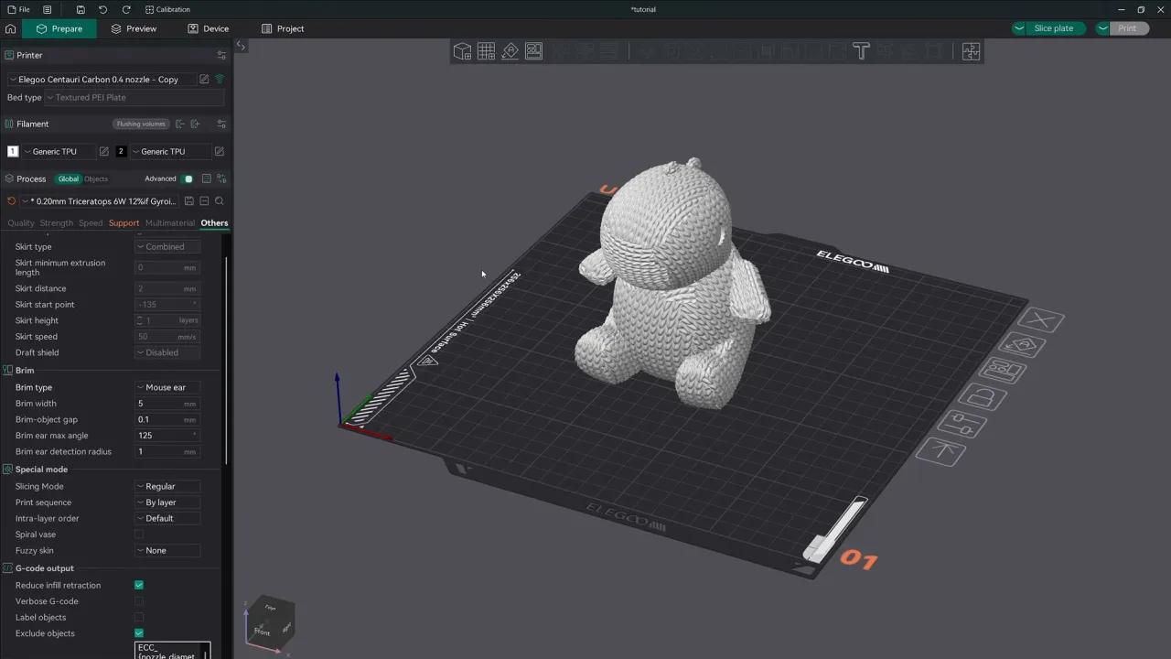Open the Flushing volumes settings

pos(140,124)
